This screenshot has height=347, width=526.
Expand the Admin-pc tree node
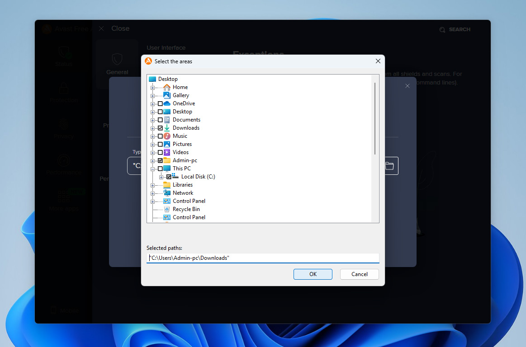(152, 160)
